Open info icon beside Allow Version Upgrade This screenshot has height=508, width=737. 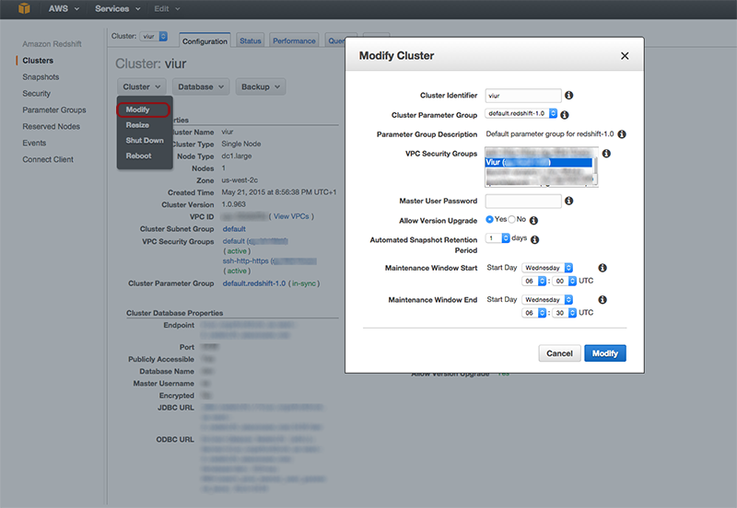(x=533, y=220)
